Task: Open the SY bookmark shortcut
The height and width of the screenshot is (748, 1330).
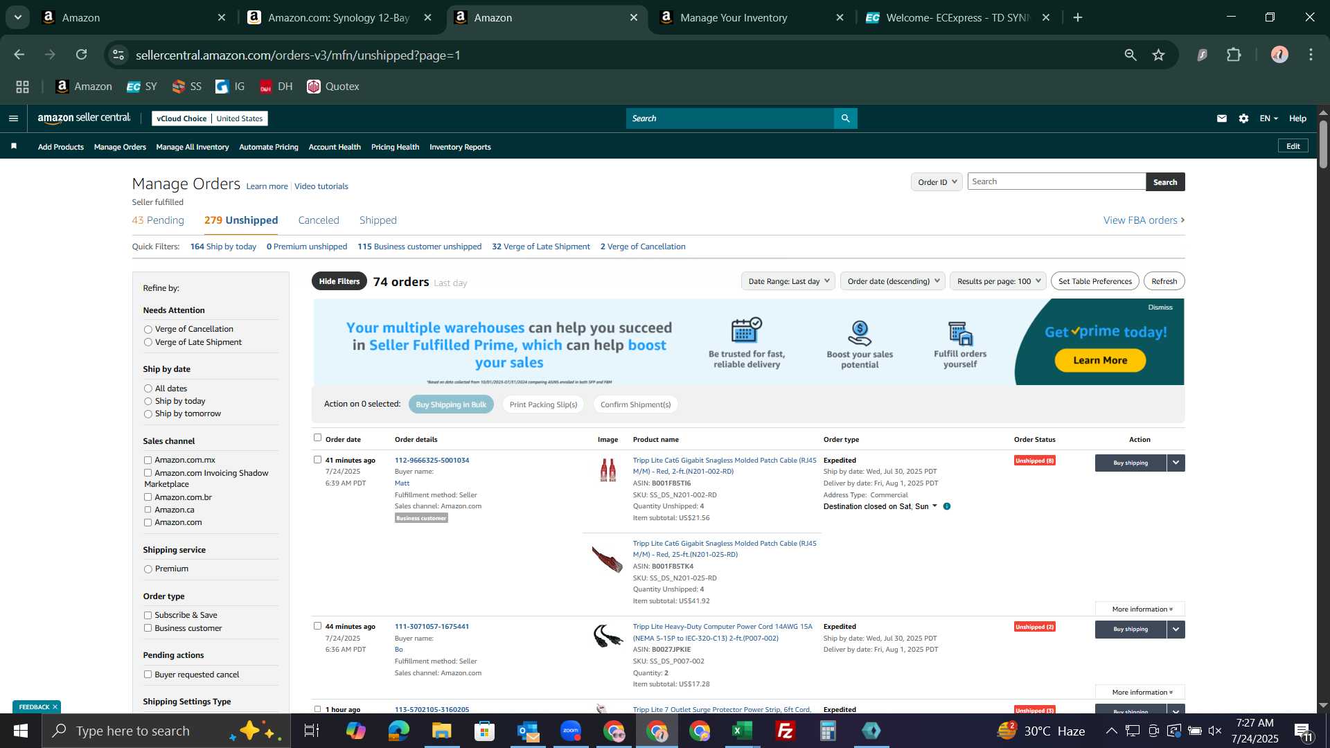Action: click(x=142, y=87)
